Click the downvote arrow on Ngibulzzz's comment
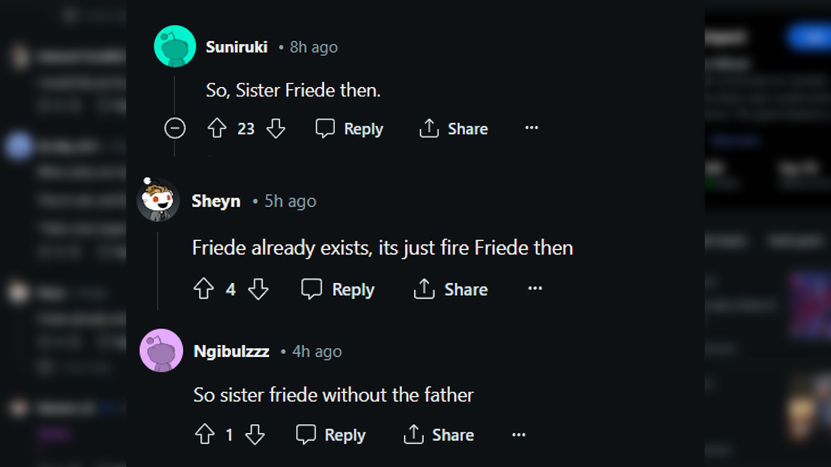 (254, 435)
